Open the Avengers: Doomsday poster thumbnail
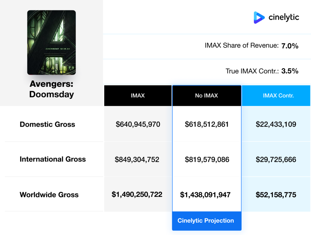The image size is (311, 235). [51, 43]
